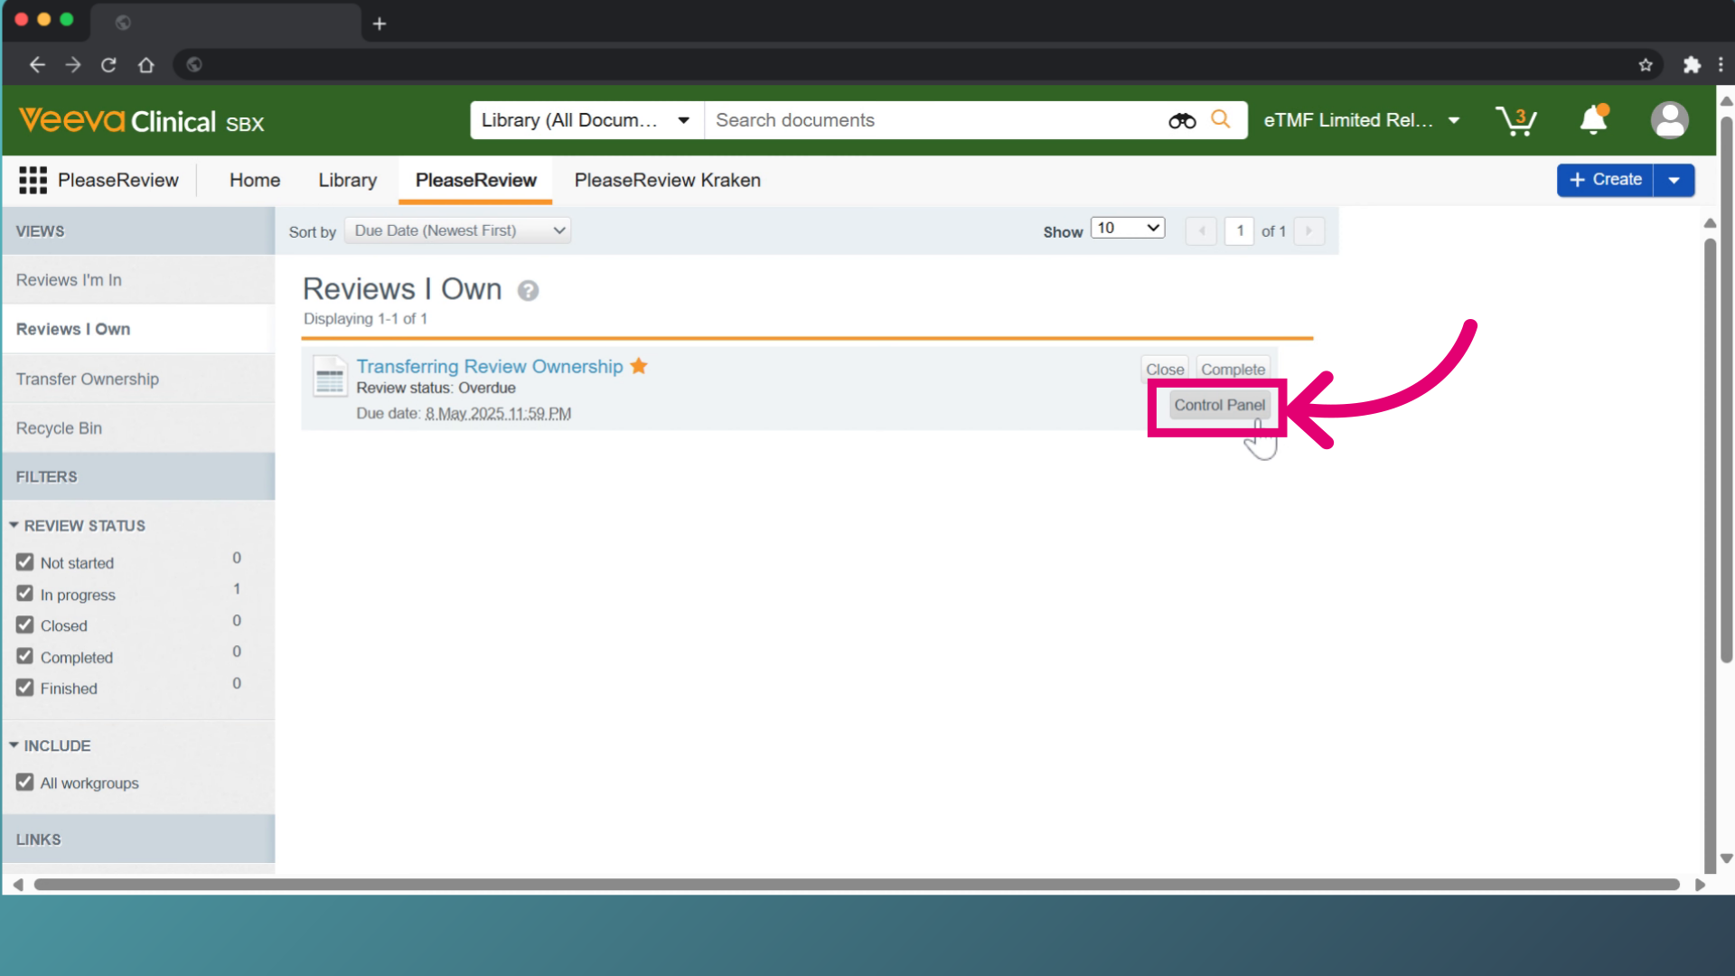The image size is (1735, 976).
Task: Click the Search documents field
Action: [935, 120]
